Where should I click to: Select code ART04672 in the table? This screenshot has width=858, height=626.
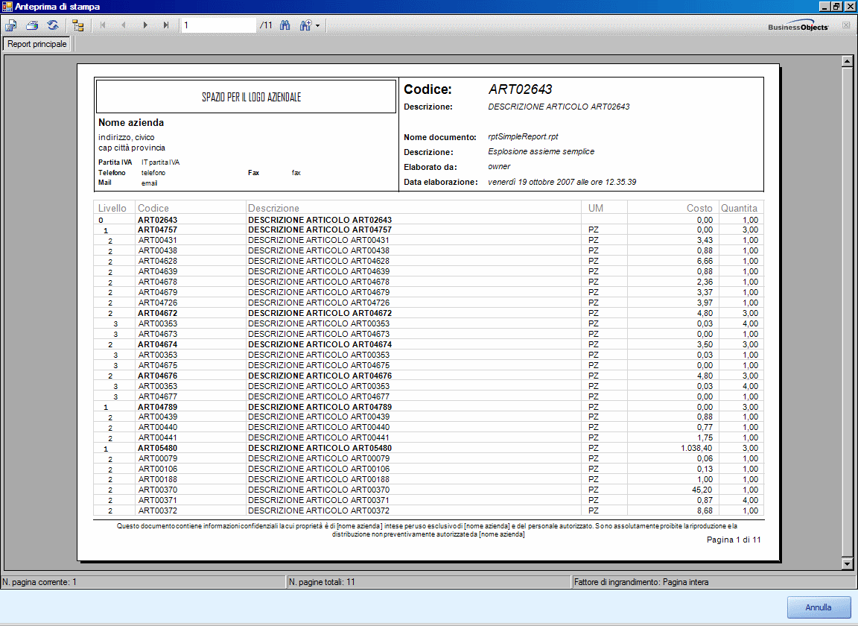(158, 313)
